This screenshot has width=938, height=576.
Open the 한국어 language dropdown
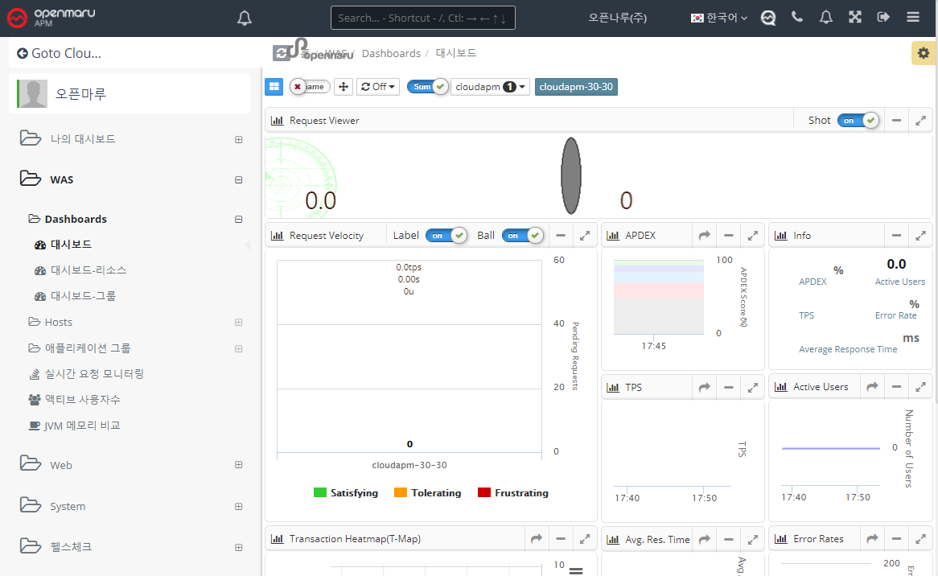point(719,18)
